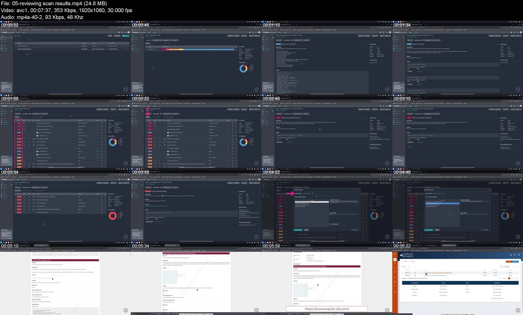This screenshot has width=523, height=315.
Task: Click the Exploit Database logo in 00:06:22 frame
Action: click(407, 255)
